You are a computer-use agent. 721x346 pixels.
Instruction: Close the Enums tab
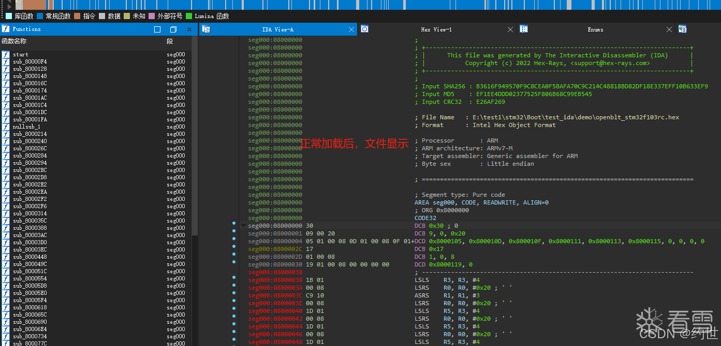[x=669, y=29]
